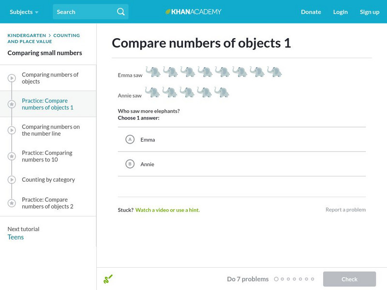
Task: Click star icon beside Comparing numbers to 10
Action: pos(12,156)
